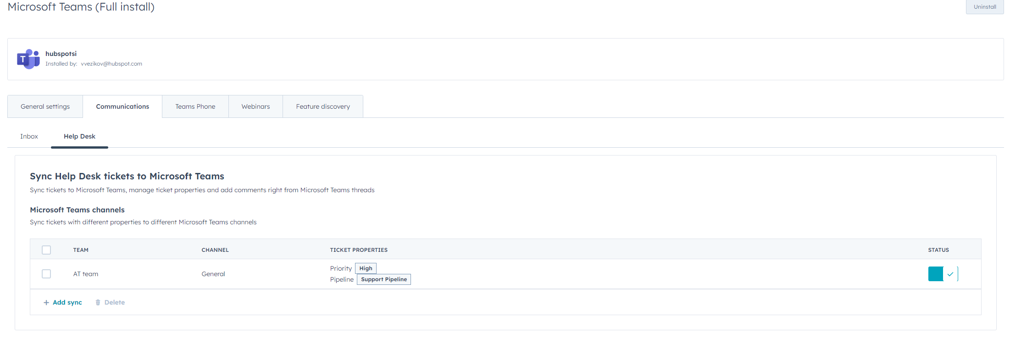Viewport: 1010px width, 339px height.
Task: Open the Webinars tab
Action: [255, 106]
